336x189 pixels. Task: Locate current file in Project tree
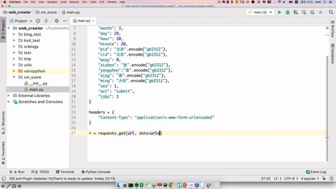pyautogui.click(x=38, y=21)
